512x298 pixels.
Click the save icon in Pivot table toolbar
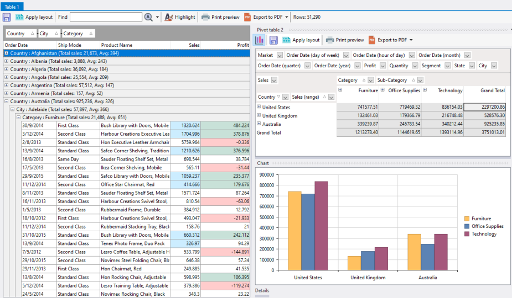[x=273, y=40]
